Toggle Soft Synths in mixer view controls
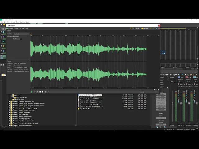The image size is (199, 149). [x=161, y=103]
